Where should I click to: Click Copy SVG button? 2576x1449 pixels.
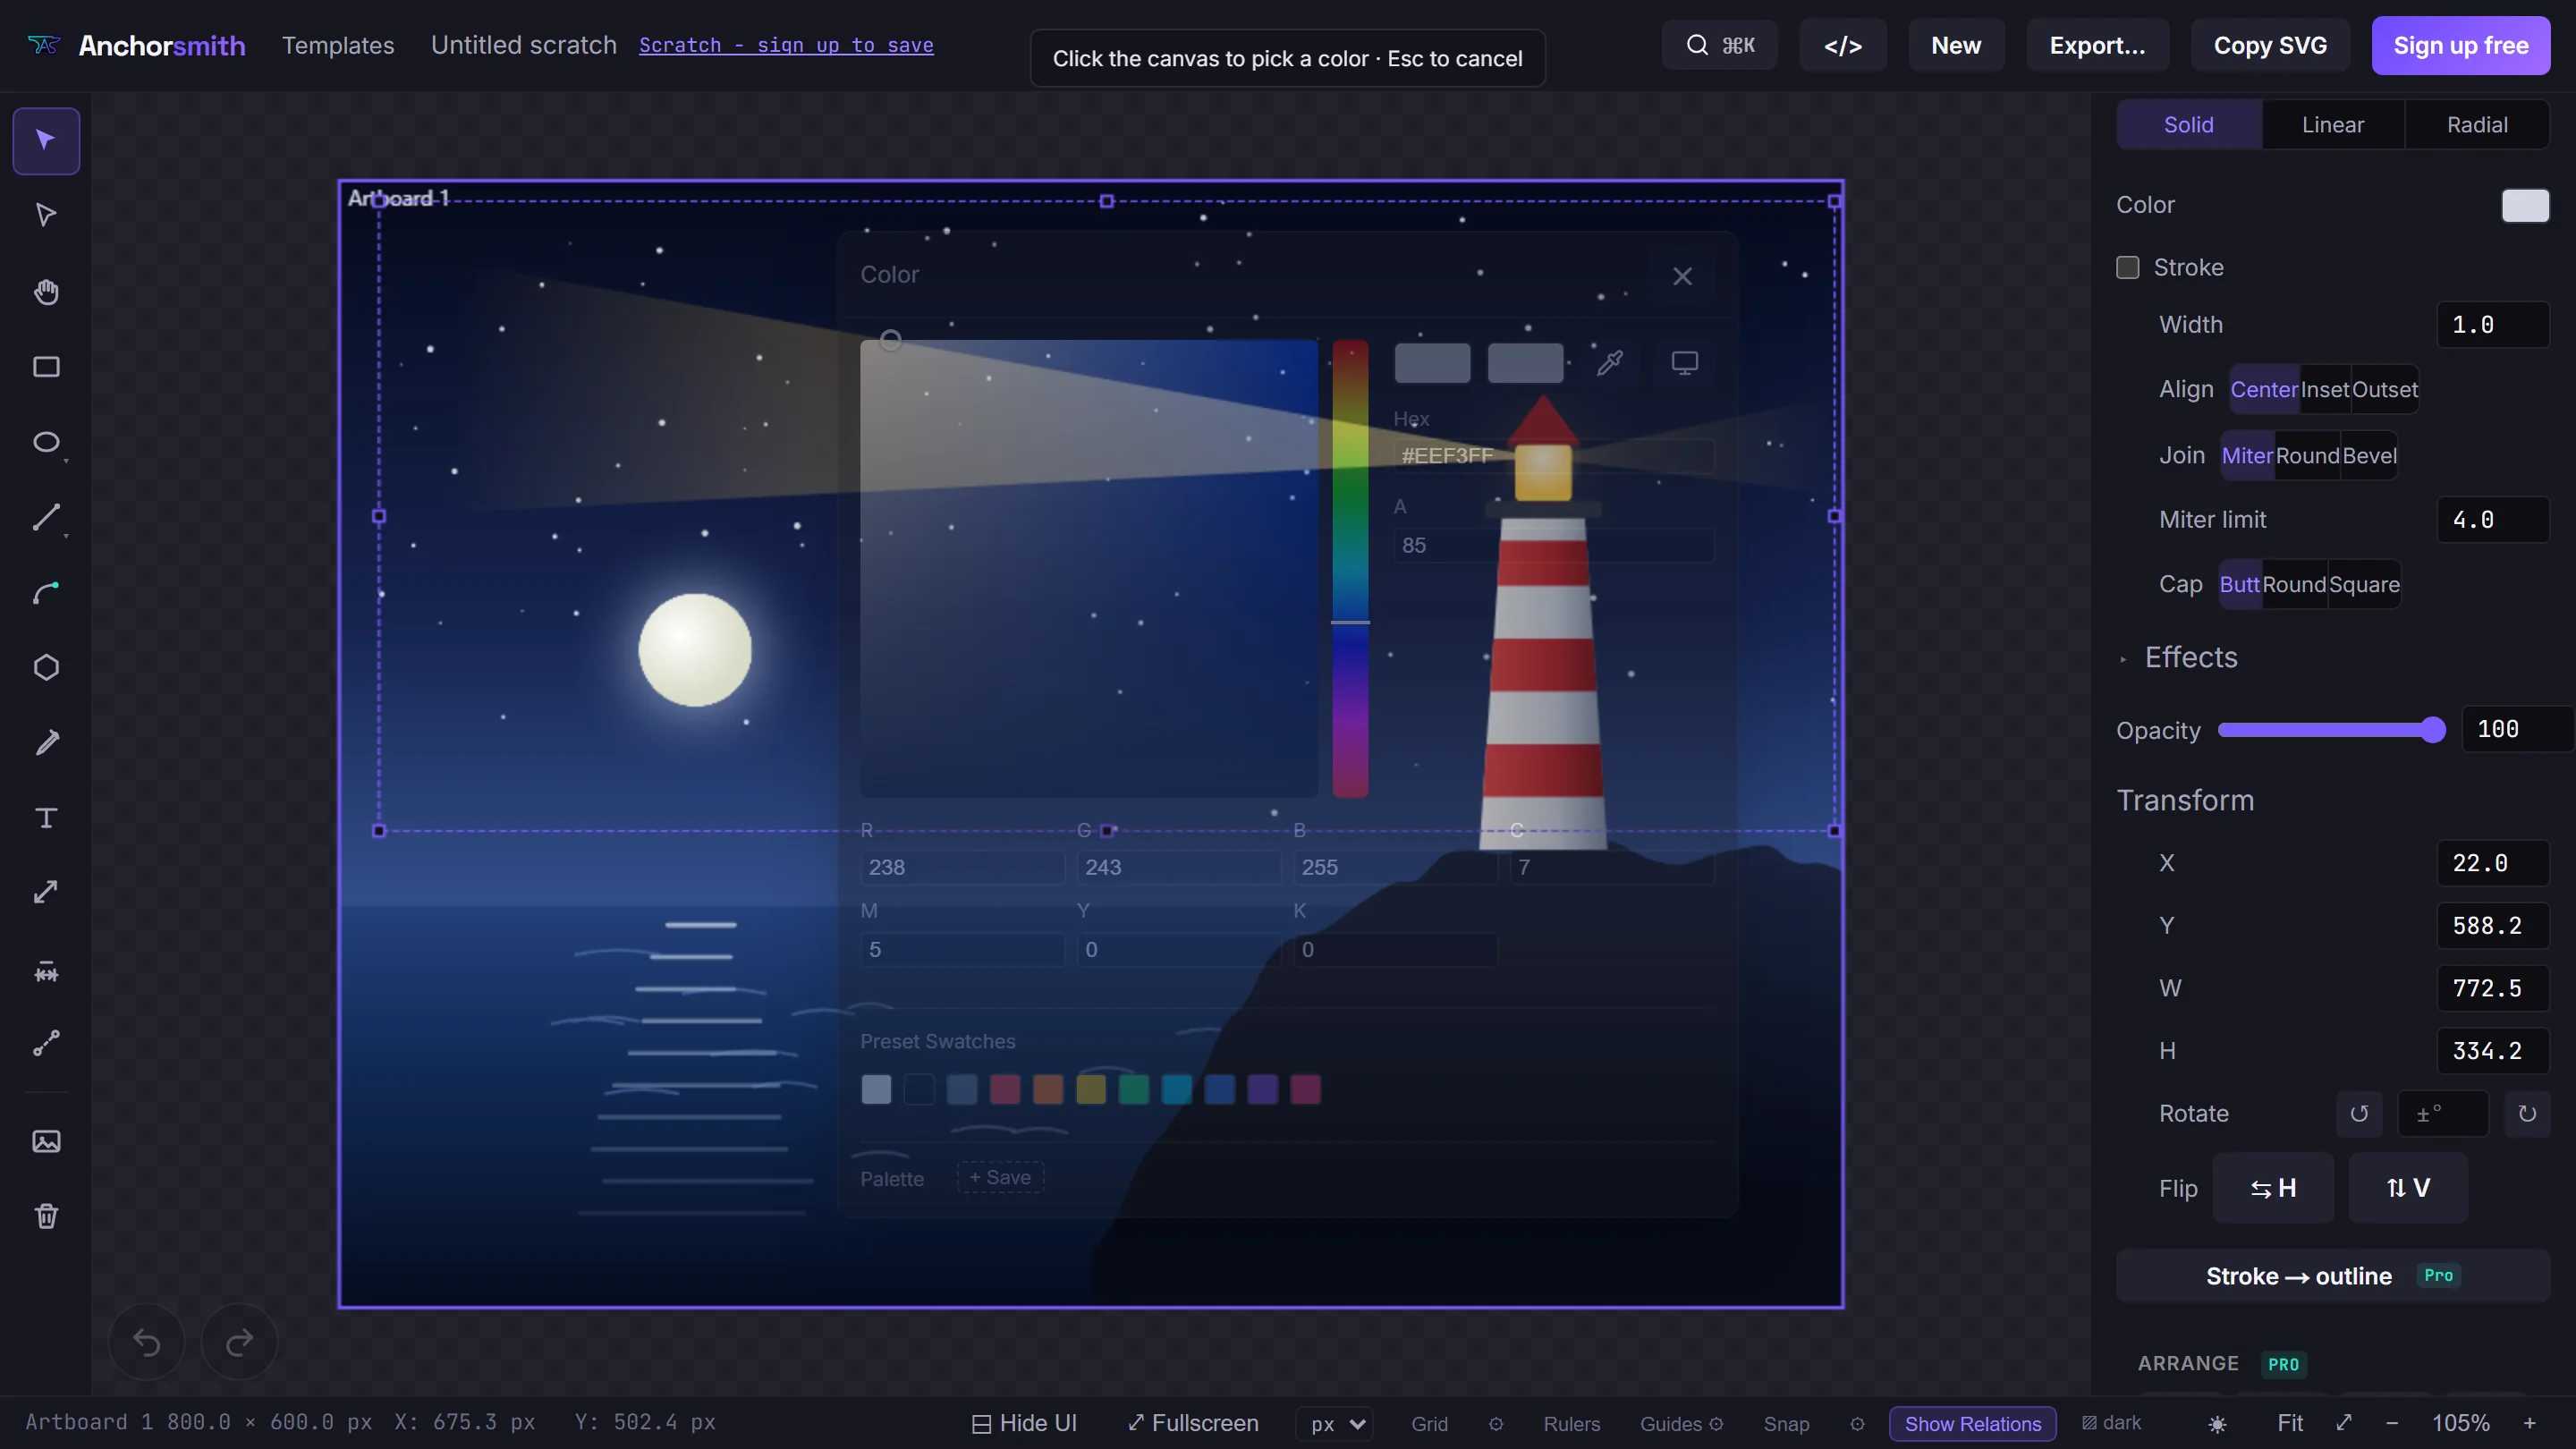click(x=2270, y=46)
